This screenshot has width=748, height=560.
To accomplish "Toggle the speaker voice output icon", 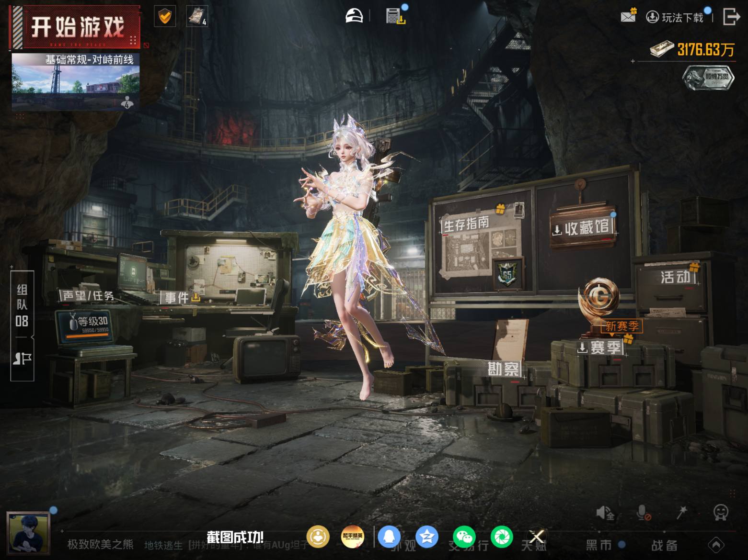I will click(605, 513).
